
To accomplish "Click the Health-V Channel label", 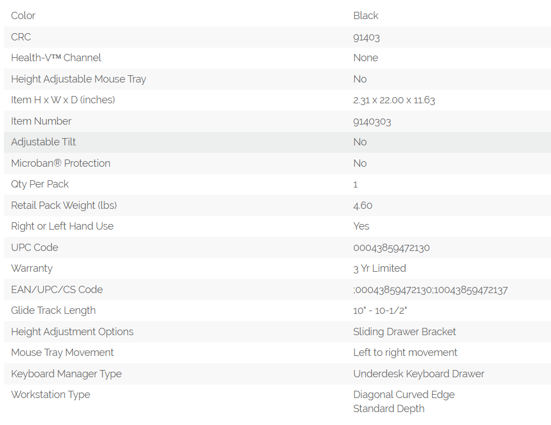I will 56,58.
